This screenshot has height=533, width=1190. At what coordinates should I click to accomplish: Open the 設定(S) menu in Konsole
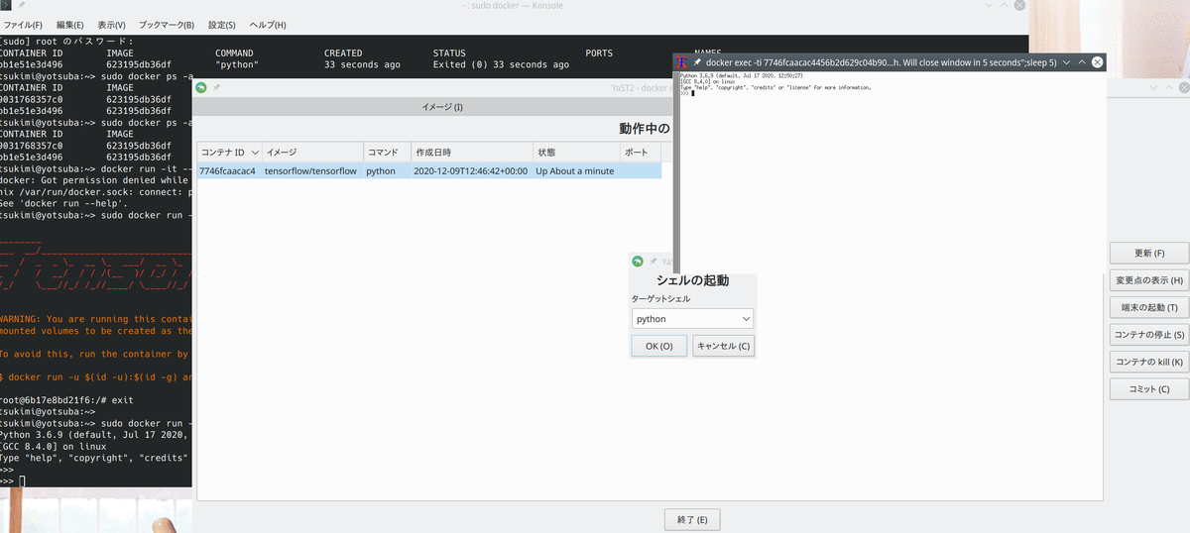pos(222,25)
